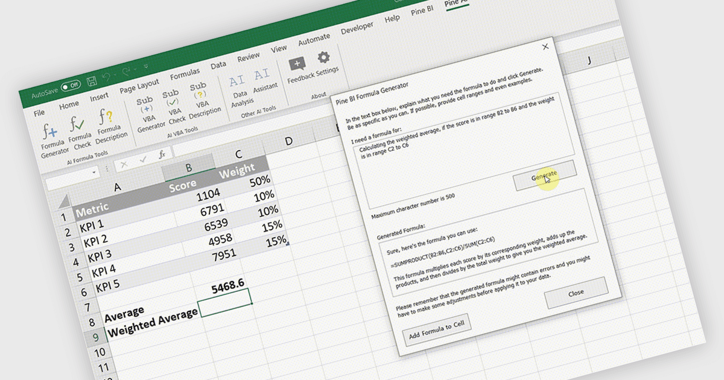Expand the Name Box dropdown
This screenshot has height=380, width=724.
95,173
